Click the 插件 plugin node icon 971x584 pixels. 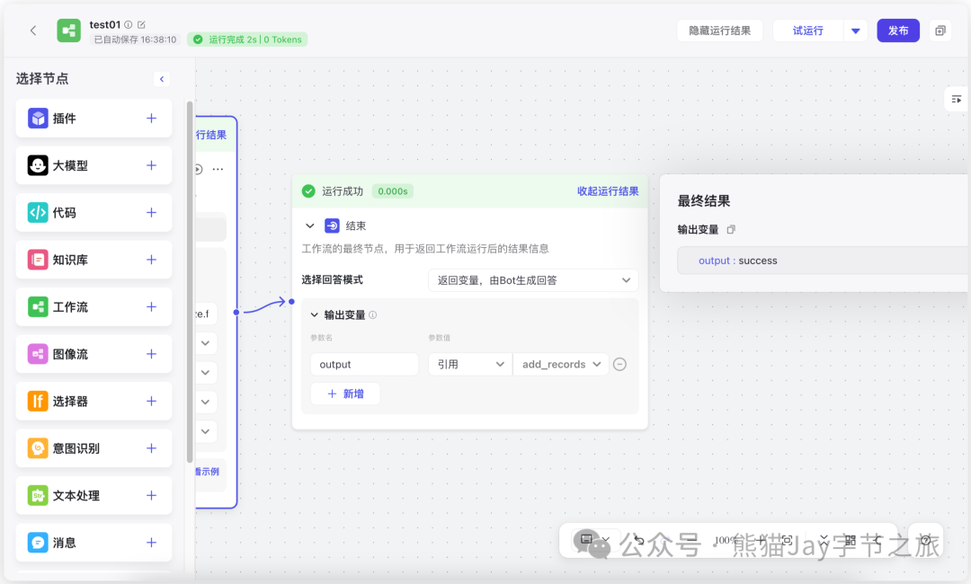pyautogui.click(x=38, y=119)
